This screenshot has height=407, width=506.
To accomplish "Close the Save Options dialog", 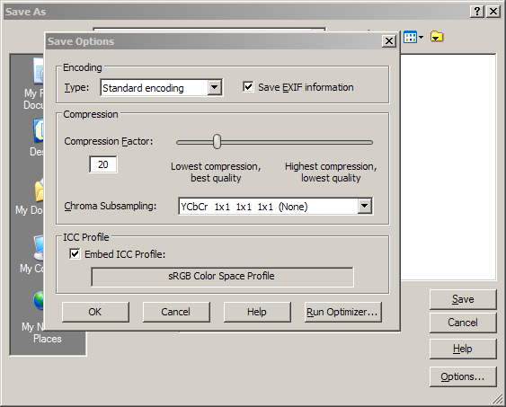I will [389, 41].
